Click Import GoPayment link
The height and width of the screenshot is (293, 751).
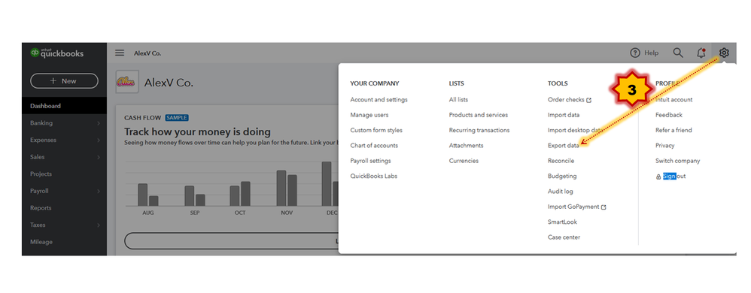(573, 207)
